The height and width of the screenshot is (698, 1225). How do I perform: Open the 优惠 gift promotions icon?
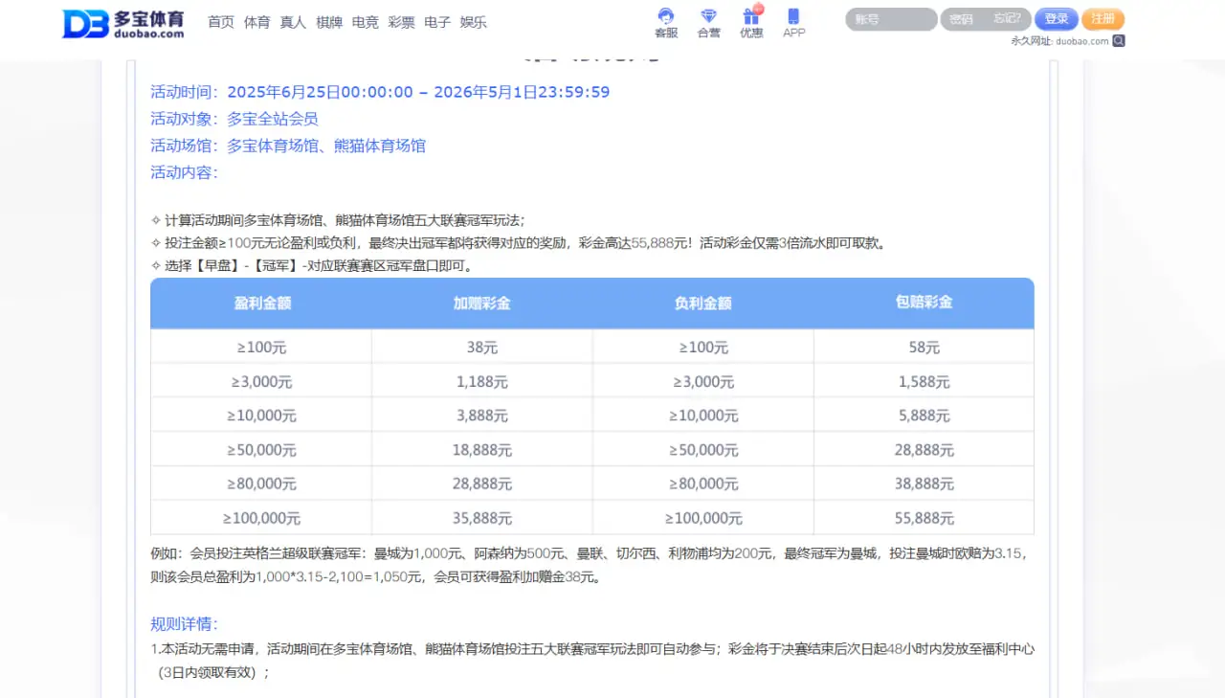pyautogui.click(x=750, y=23)
